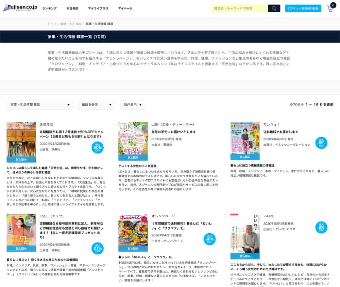Click the トップ breadcrumb link
Viewport: 340px width, 287px height.
tap(52, 24)
